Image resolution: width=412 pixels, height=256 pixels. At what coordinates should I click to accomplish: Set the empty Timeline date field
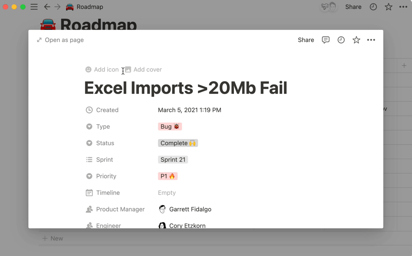click(167, 193)
